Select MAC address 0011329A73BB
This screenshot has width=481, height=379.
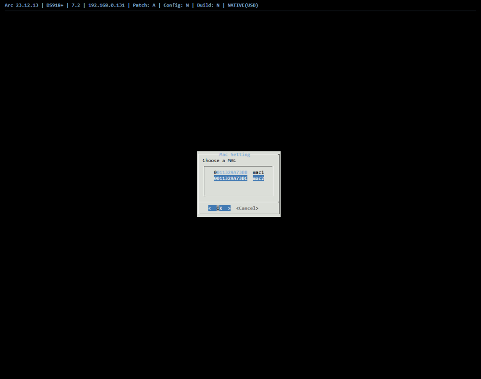click(231, 172)
